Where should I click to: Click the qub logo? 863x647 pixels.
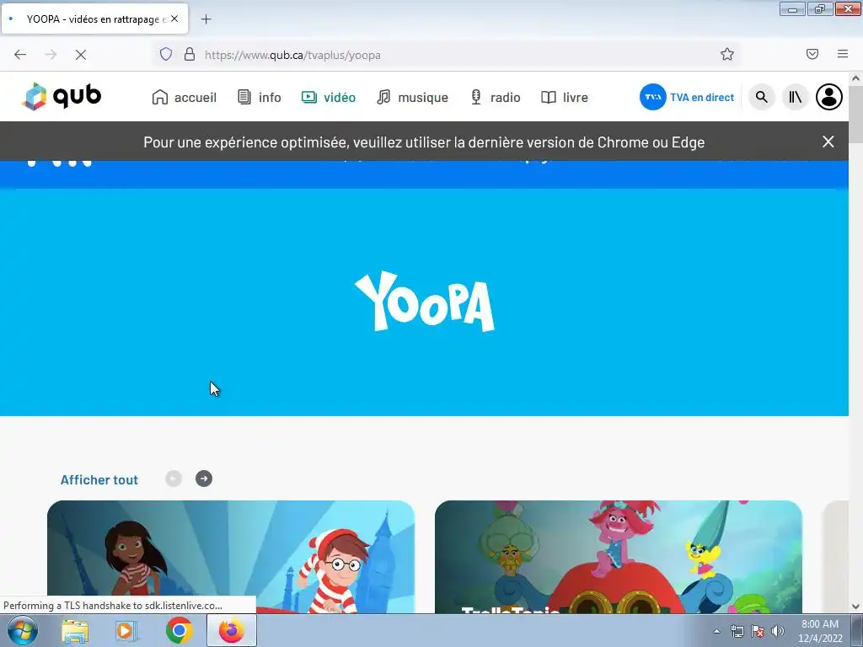pyautogui.click(x=62, y=97)
